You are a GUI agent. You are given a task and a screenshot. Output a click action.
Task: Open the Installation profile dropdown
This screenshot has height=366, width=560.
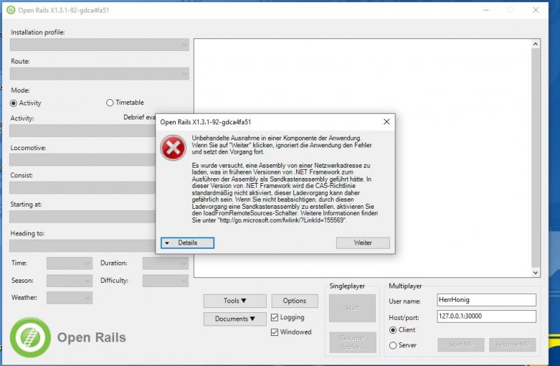click(99, 45)
